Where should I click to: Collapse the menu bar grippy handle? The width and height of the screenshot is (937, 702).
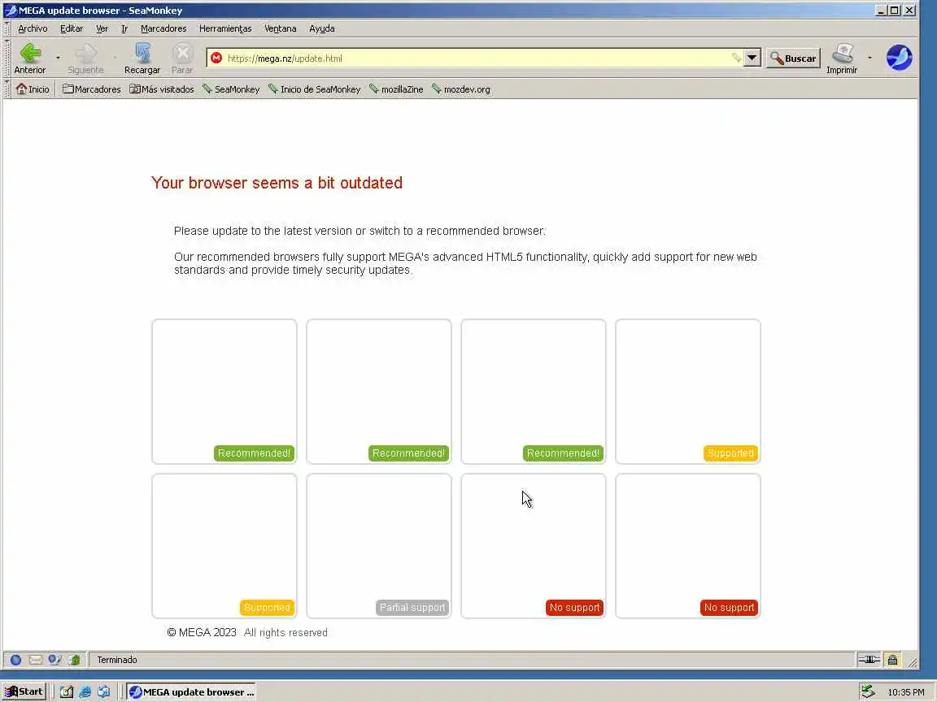point(7,28)
